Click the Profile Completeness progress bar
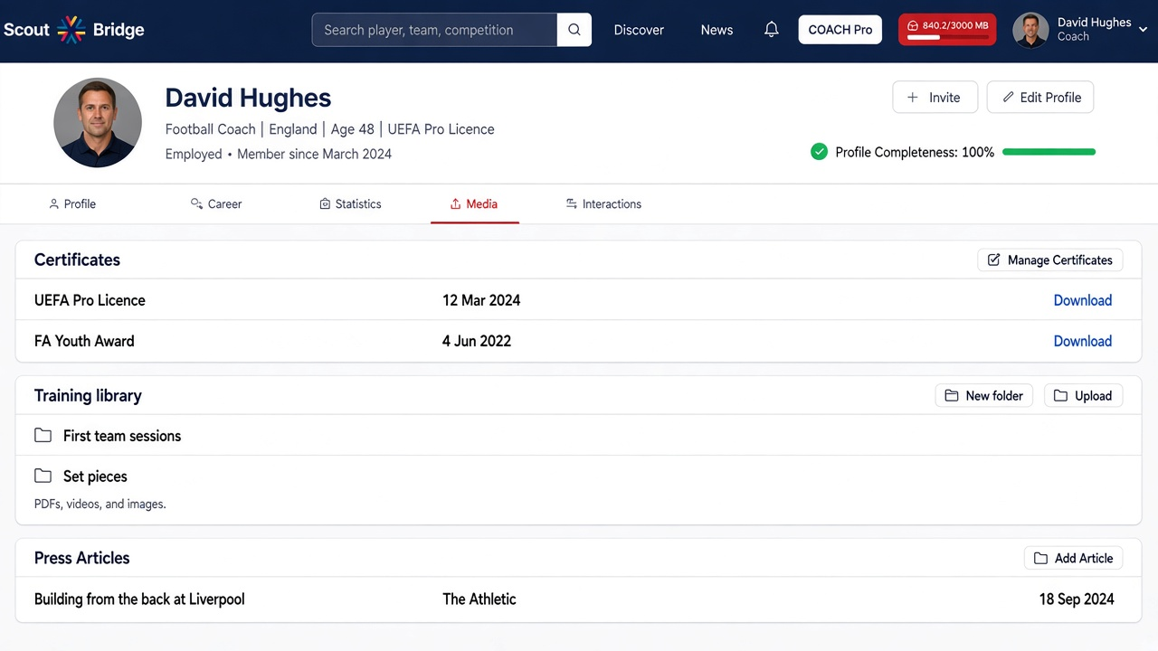 point(1049,152)
